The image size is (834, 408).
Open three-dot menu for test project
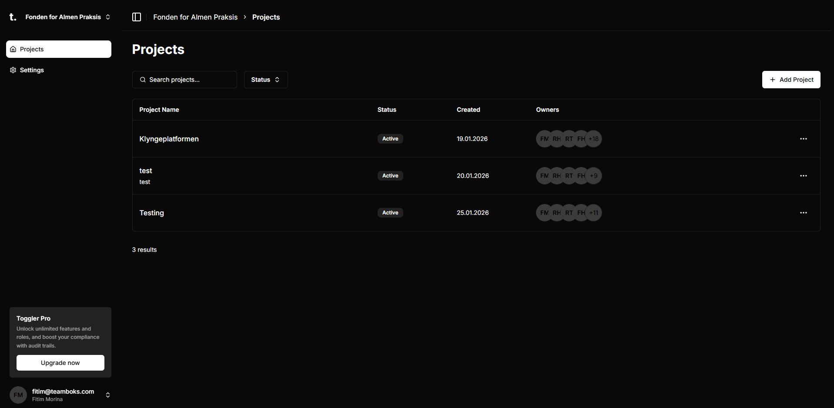[x=803, y=176]
